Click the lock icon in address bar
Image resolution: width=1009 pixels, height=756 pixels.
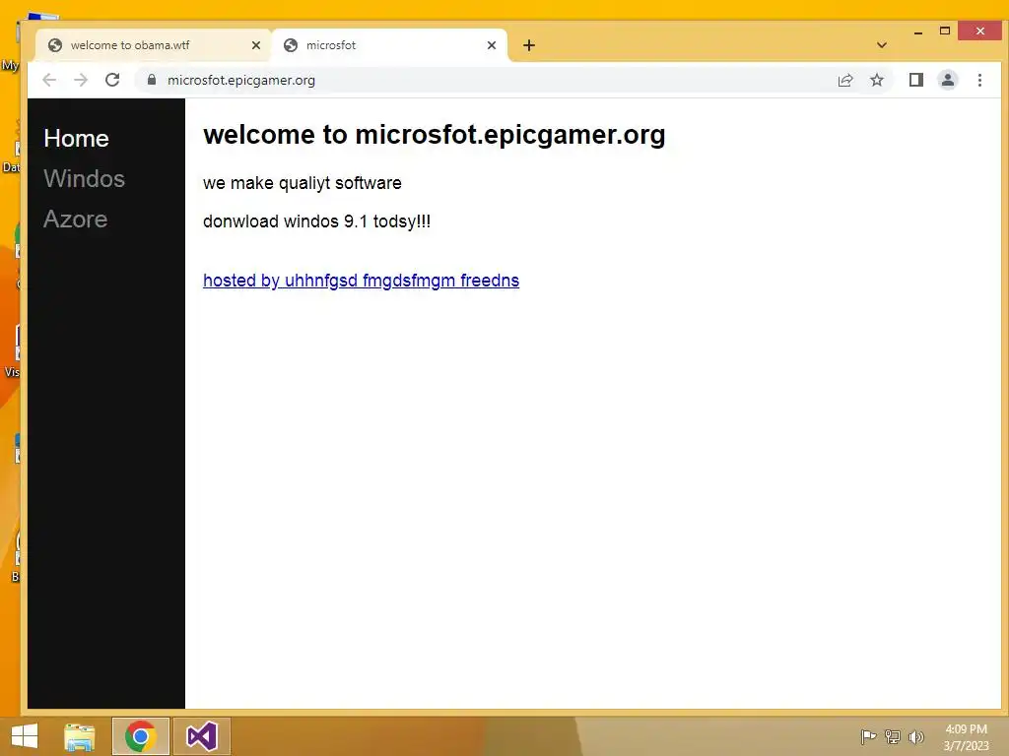point(152,80)
